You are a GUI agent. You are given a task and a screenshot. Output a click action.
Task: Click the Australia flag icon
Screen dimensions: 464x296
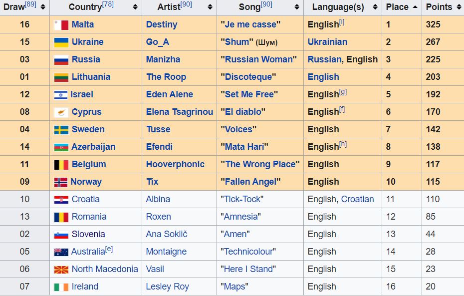[x=61, y=252]
